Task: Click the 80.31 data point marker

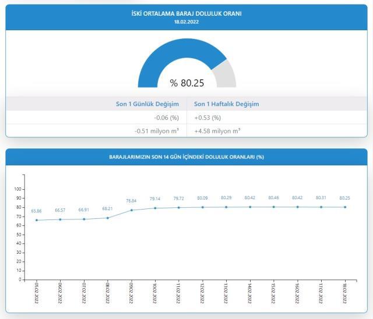Action: 321,207
